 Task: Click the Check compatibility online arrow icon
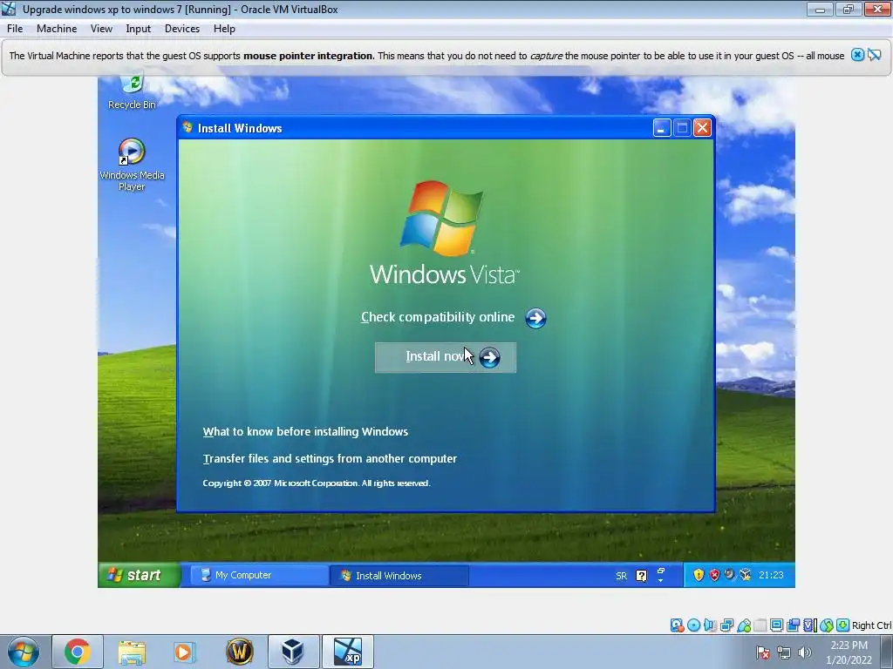pos(535,318)
